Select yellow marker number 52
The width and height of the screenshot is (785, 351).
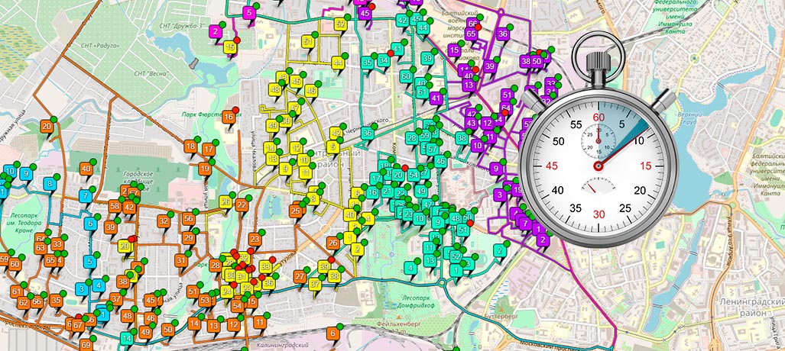[x=341, y=24]
